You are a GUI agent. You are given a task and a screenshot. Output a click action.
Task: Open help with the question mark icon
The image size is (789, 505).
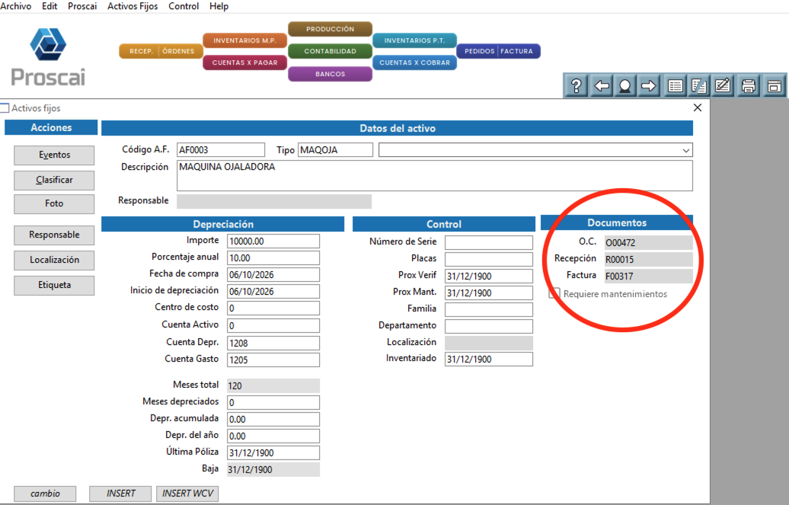pos(577,85)
